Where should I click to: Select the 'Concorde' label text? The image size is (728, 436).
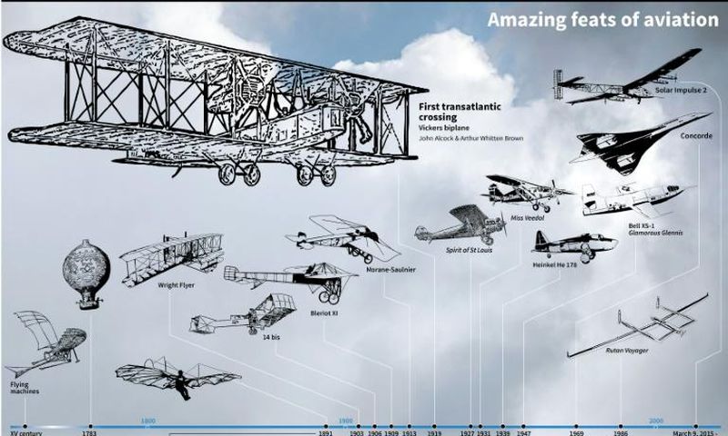[696, 136]
